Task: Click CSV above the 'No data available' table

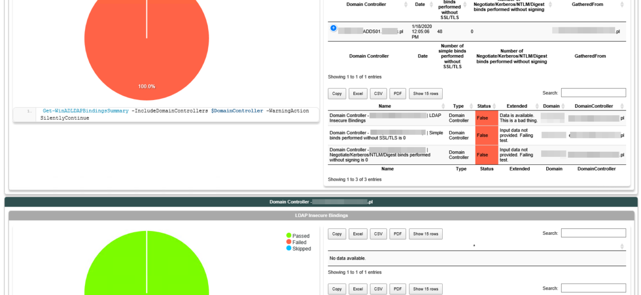Action: [378, 234]
